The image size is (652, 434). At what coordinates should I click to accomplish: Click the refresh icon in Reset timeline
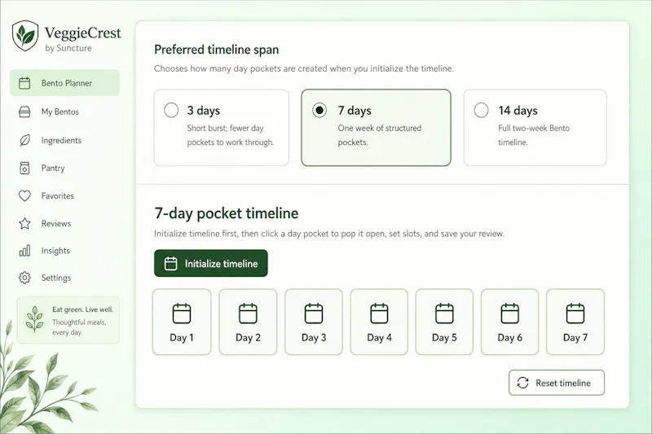click(522, 383)
